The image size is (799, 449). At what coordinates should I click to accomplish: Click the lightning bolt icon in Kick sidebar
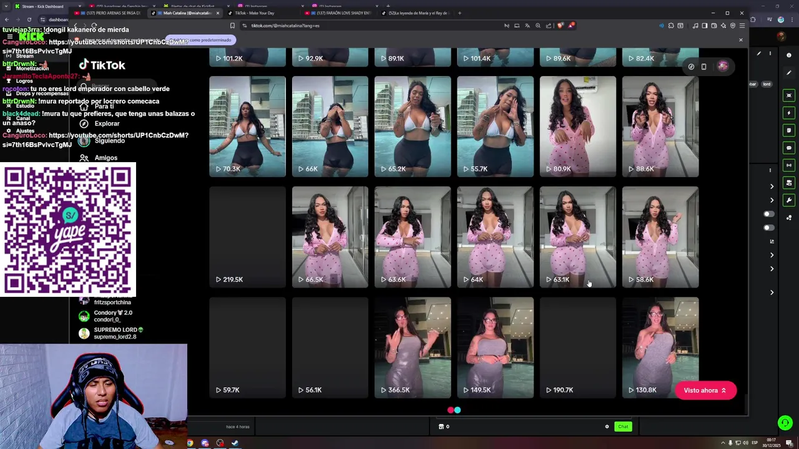tap(789, 113)
